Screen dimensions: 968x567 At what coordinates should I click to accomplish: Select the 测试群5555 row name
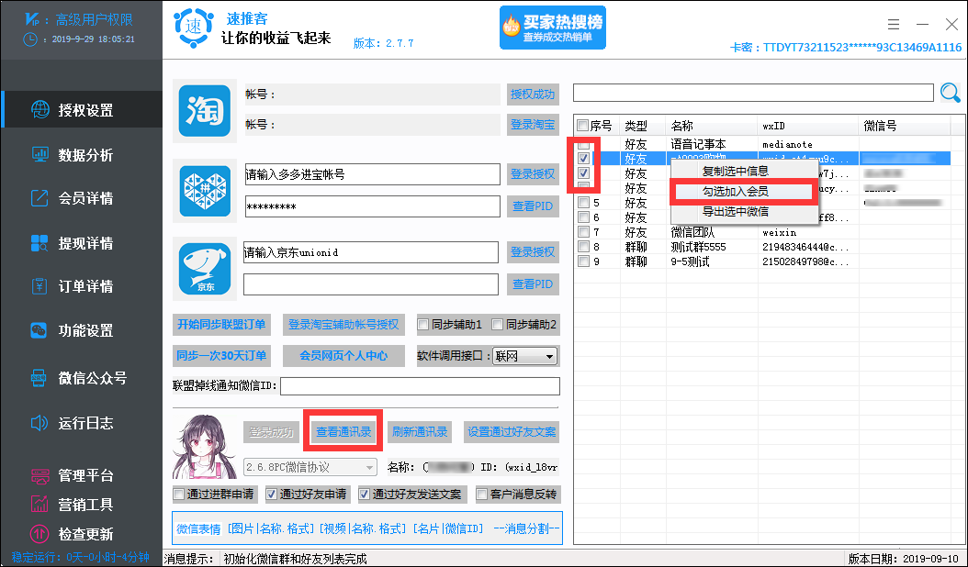click(x=698, y=247)
